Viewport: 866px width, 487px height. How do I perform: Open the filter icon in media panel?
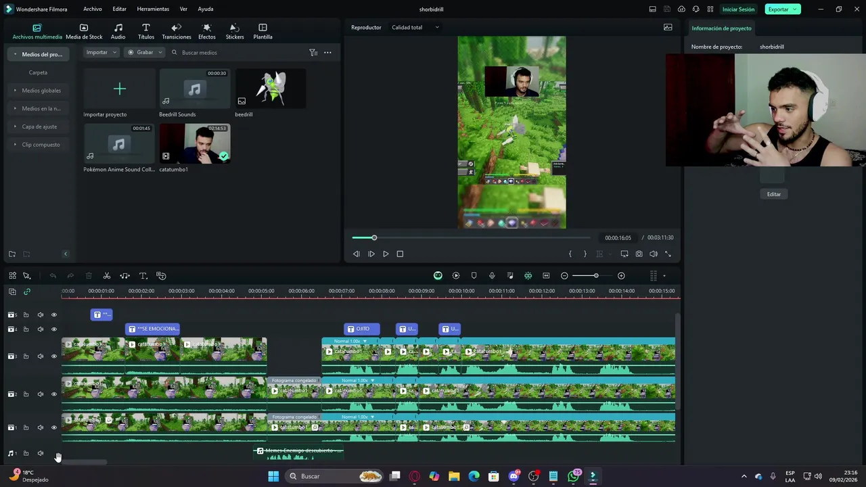click(x=313, y=53)
